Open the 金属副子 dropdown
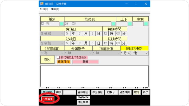Screen dimensions: 189x106 point(78,53)
